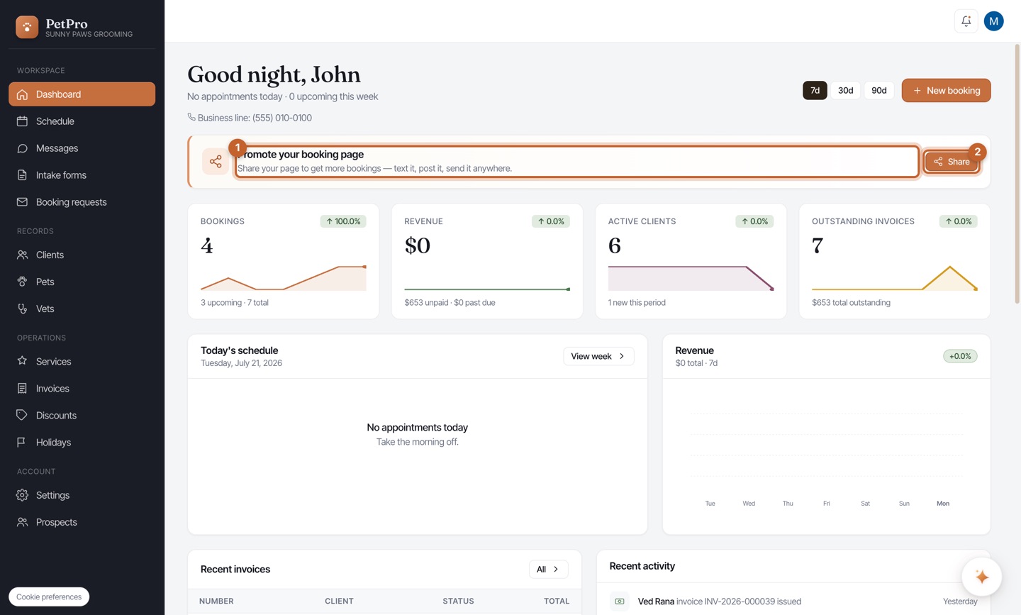This screenshot has height=615, width=1021.
Task: Click the chevron in Recent invoices All
Action: tap(556, 569)
